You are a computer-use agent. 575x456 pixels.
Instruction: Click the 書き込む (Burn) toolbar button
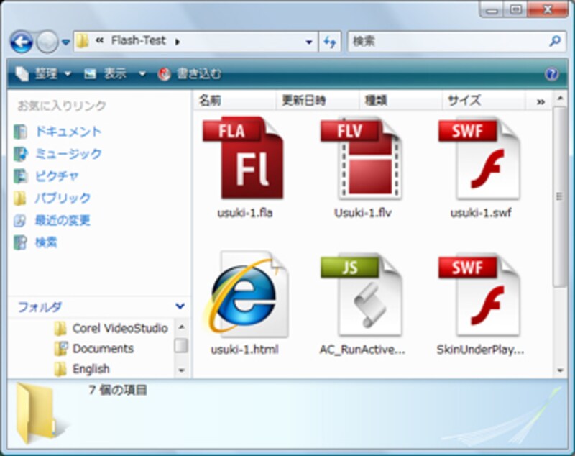(189, 74)
